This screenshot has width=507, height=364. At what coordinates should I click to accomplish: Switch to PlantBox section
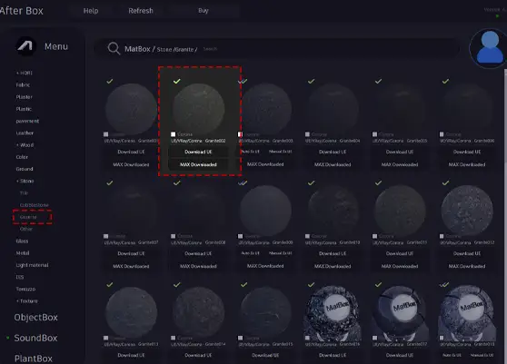pyautogui.click(x=34, y=359)
